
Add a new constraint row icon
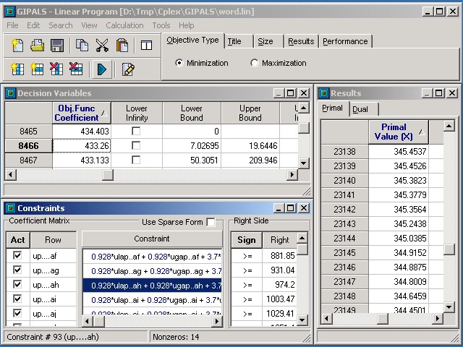pyautogui.click(x=37, y=69)
